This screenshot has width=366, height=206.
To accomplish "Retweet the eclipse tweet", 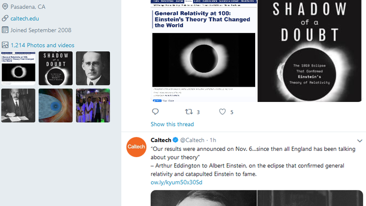I will click(189, 112).
